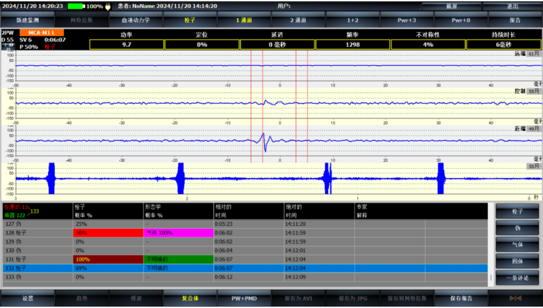Add a comment with 一条评论
Screen dimensions: 543x308
(517, 278)
